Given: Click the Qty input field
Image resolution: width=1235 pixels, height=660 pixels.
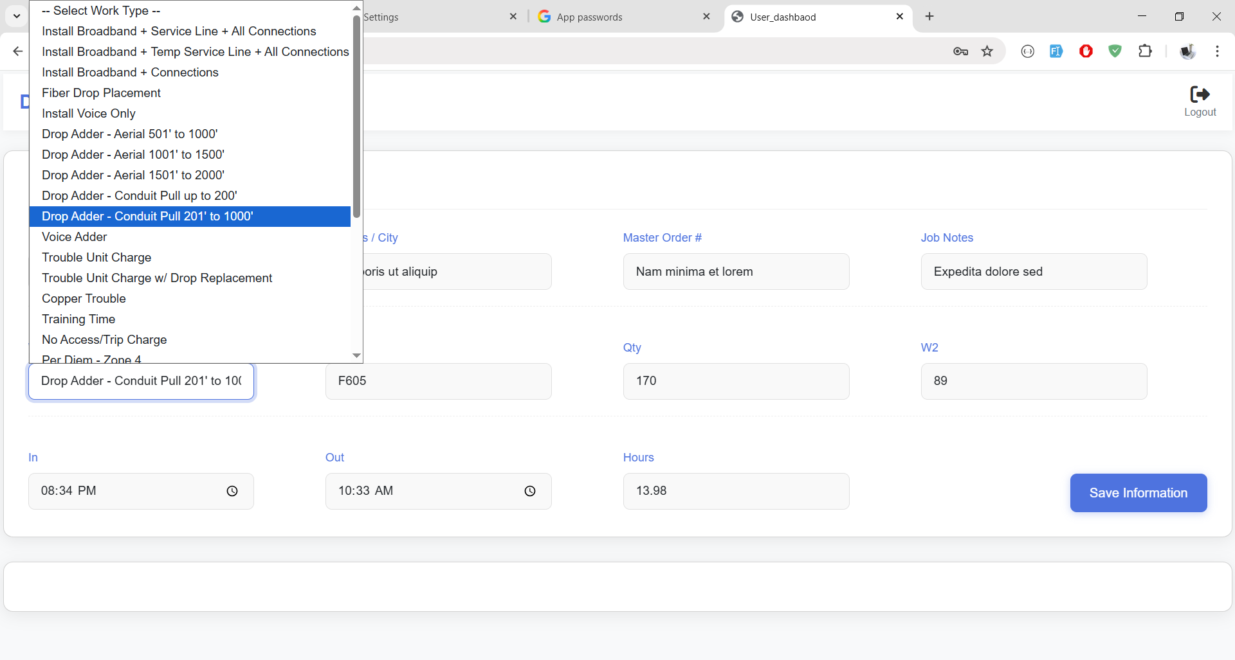Looking at the screenshot, I should click(x=736, y=381).
